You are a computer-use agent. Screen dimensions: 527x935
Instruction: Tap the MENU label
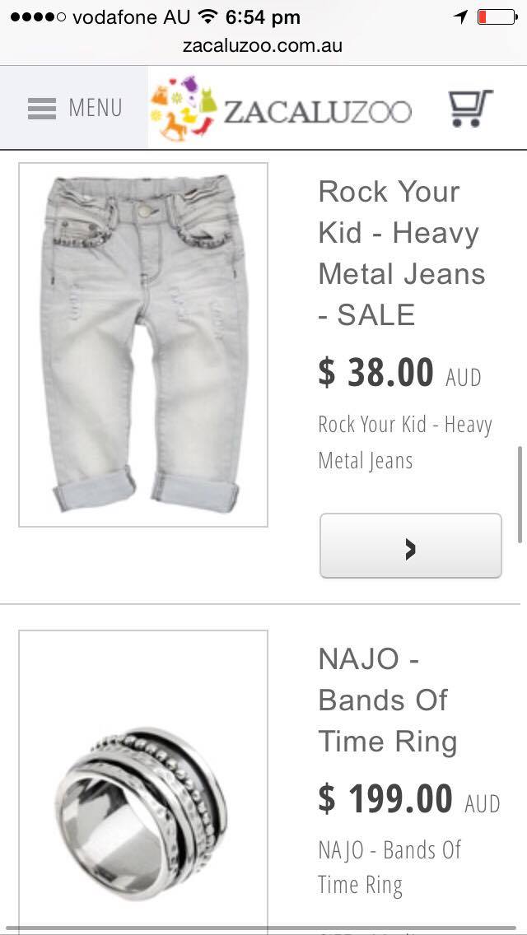tap(95, 108)
